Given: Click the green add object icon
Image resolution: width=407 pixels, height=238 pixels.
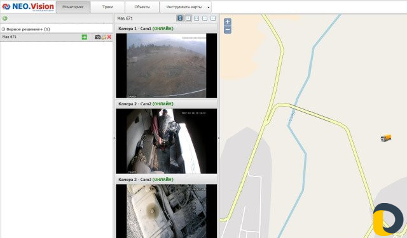Looking at the screenshot, I should [x=4, y=18].
